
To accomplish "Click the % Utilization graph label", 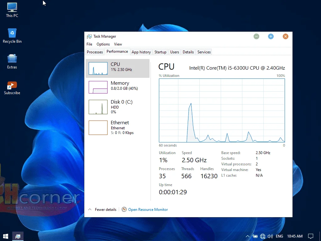I will coord(169,76).
